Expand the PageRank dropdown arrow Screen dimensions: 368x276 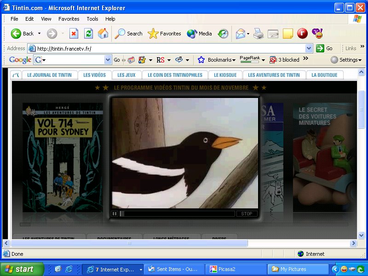click(263, 60)
